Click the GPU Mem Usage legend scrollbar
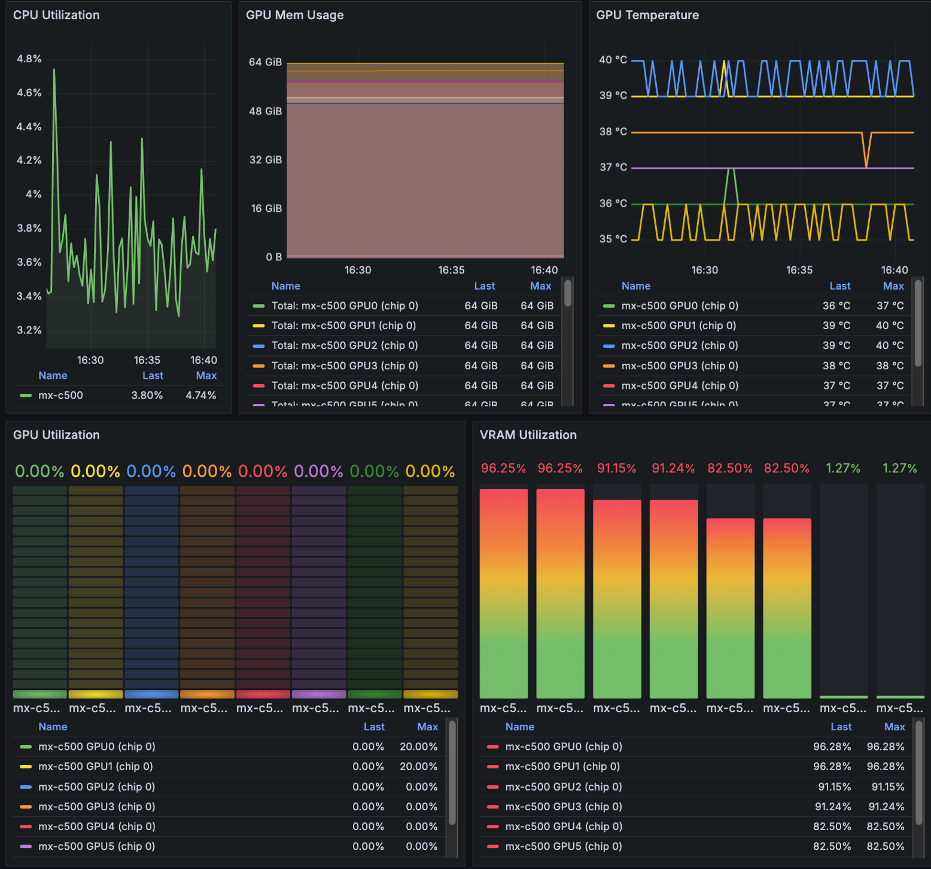 pos(568,293)
